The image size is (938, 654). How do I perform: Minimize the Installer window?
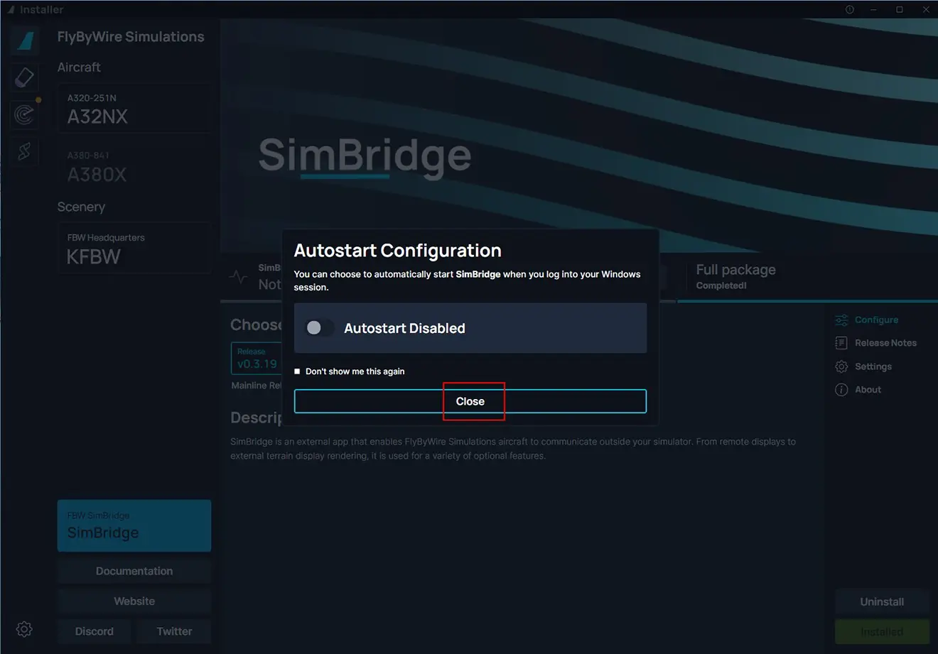[873, 9]
